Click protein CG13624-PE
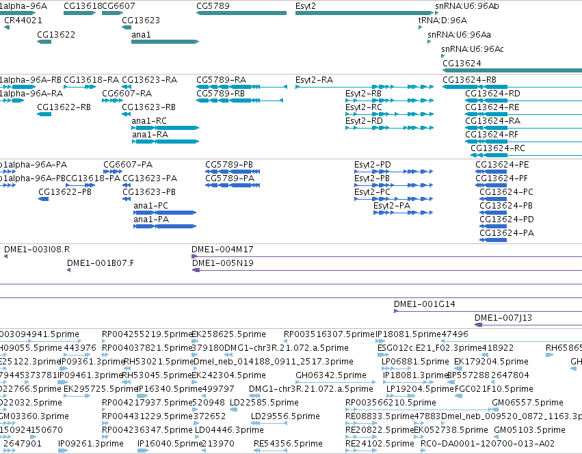 [x=491, y=172]
